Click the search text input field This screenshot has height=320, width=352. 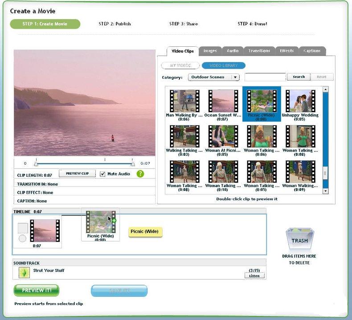tap(265, 77)
